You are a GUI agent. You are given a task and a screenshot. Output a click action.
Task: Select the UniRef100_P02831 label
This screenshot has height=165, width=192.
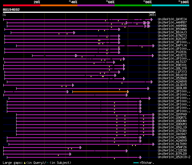(172, 52)
